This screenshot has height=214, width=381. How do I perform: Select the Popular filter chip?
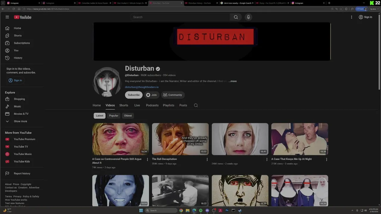114,116
